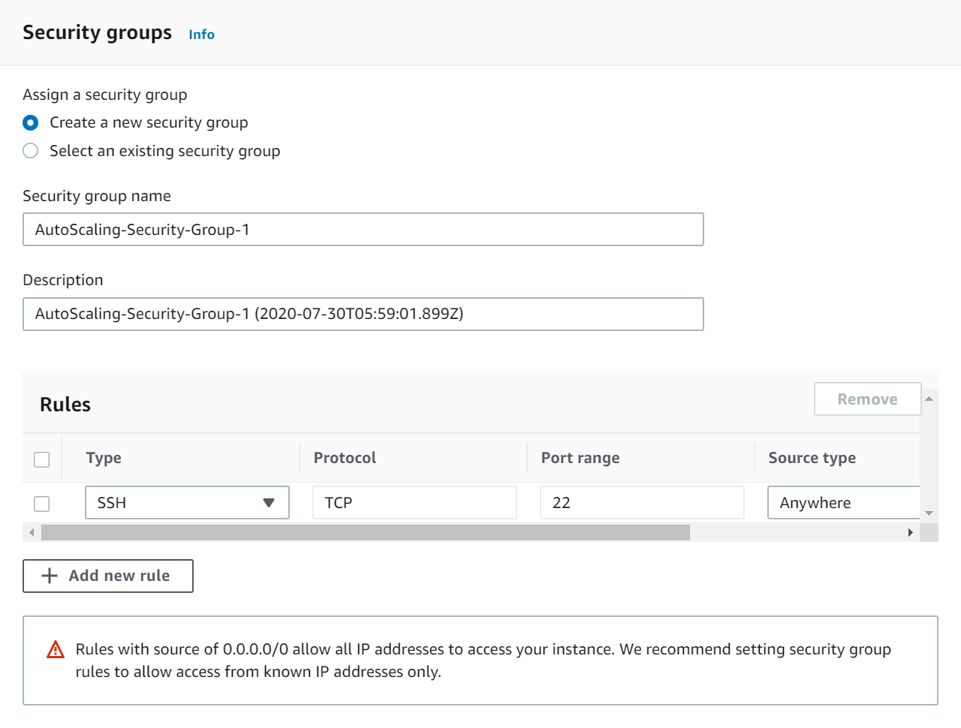Click the horizontal scrollbar left arrow
Image resolution: width=961 pixels, height=728 pixels.
click(x=32, y=533)
